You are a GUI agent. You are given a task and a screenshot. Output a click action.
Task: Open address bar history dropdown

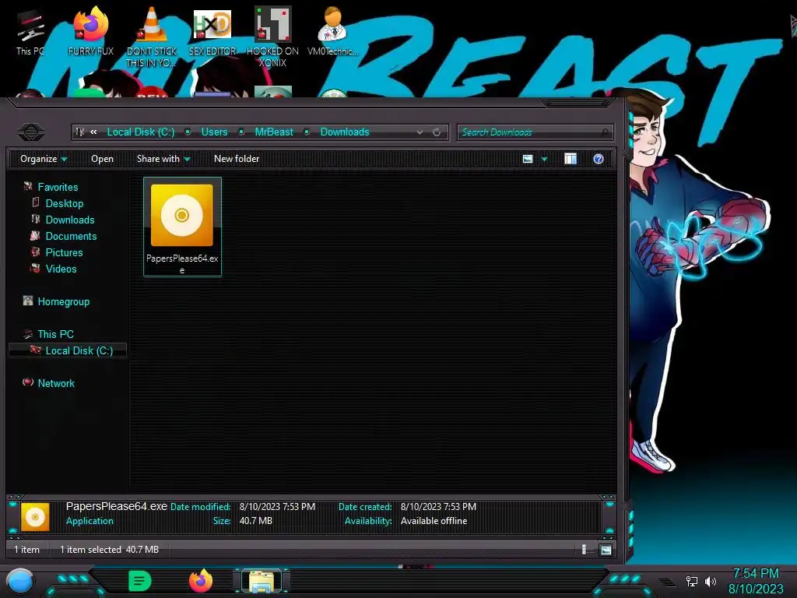tap(420, 132)
